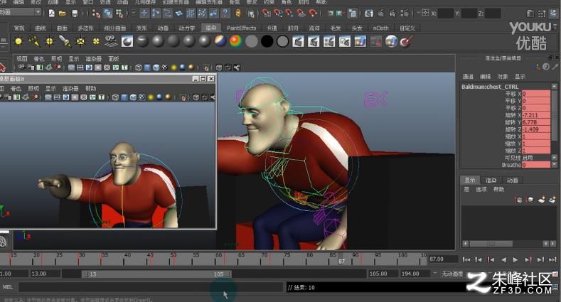Click the MEL command line input
Image resolution: width=561 pixels, height=302 pixels.
tap(150, 287)
